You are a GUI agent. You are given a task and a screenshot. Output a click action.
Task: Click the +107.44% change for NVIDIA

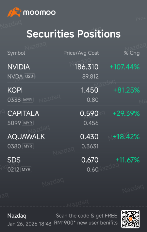(x=124, y=67)
